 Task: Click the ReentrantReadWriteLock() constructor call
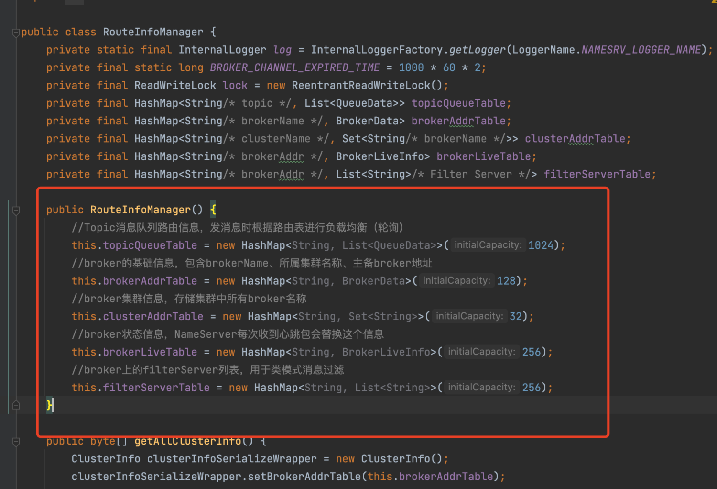367,85
